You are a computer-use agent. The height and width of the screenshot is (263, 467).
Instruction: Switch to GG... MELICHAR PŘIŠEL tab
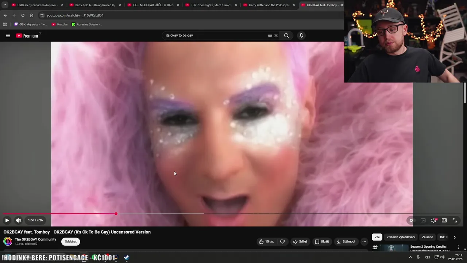tap(153, 5)
